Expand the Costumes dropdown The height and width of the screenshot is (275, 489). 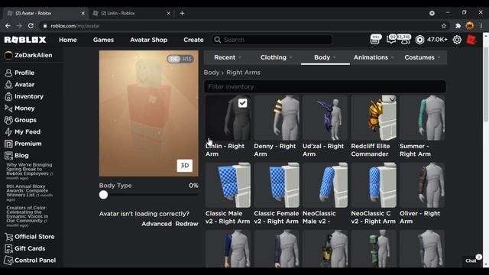point(423,57)
